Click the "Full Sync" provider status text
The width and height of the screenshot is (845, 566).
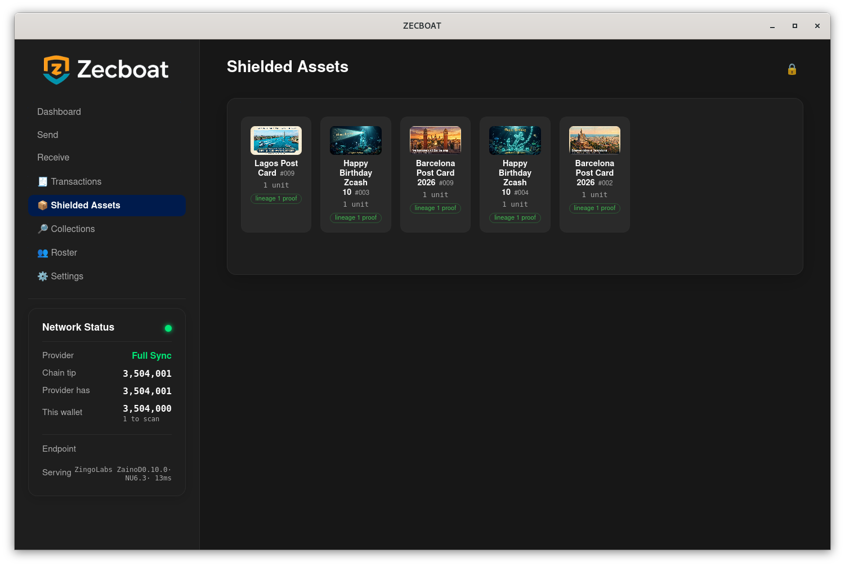coord(151,355)
